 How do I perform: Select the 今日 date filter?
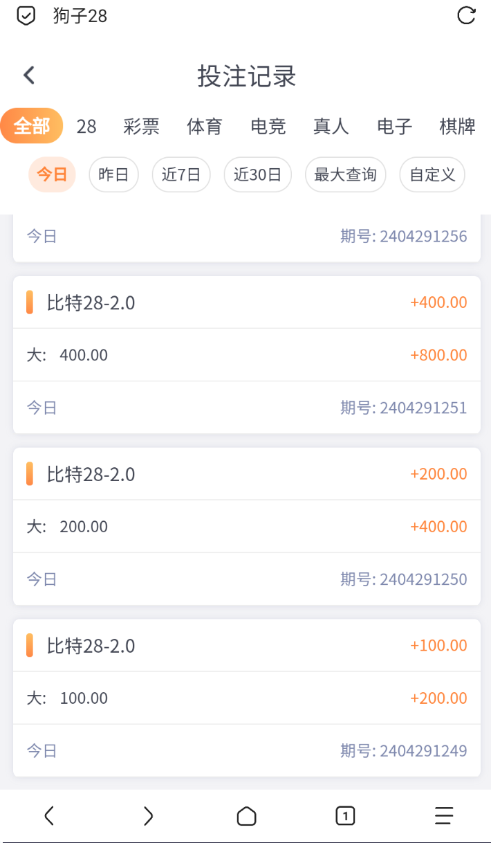pos(52,174)
